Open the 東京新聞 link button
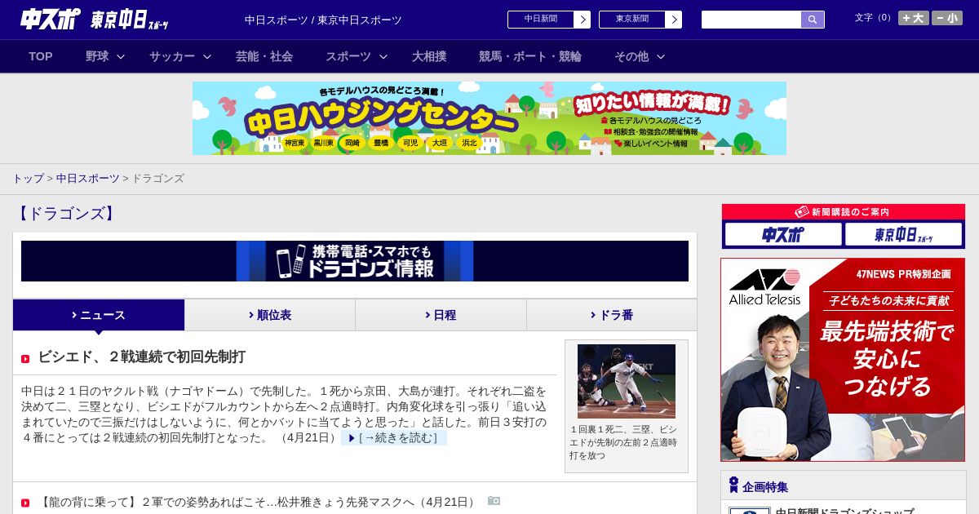This screenshot has height=514, width=979. click(x=632, y=20)
